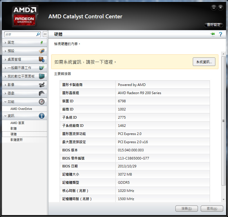This screenshot has width=228, height=217.
Task: Click the 套用(A) apply button
Action: (212, 209)
